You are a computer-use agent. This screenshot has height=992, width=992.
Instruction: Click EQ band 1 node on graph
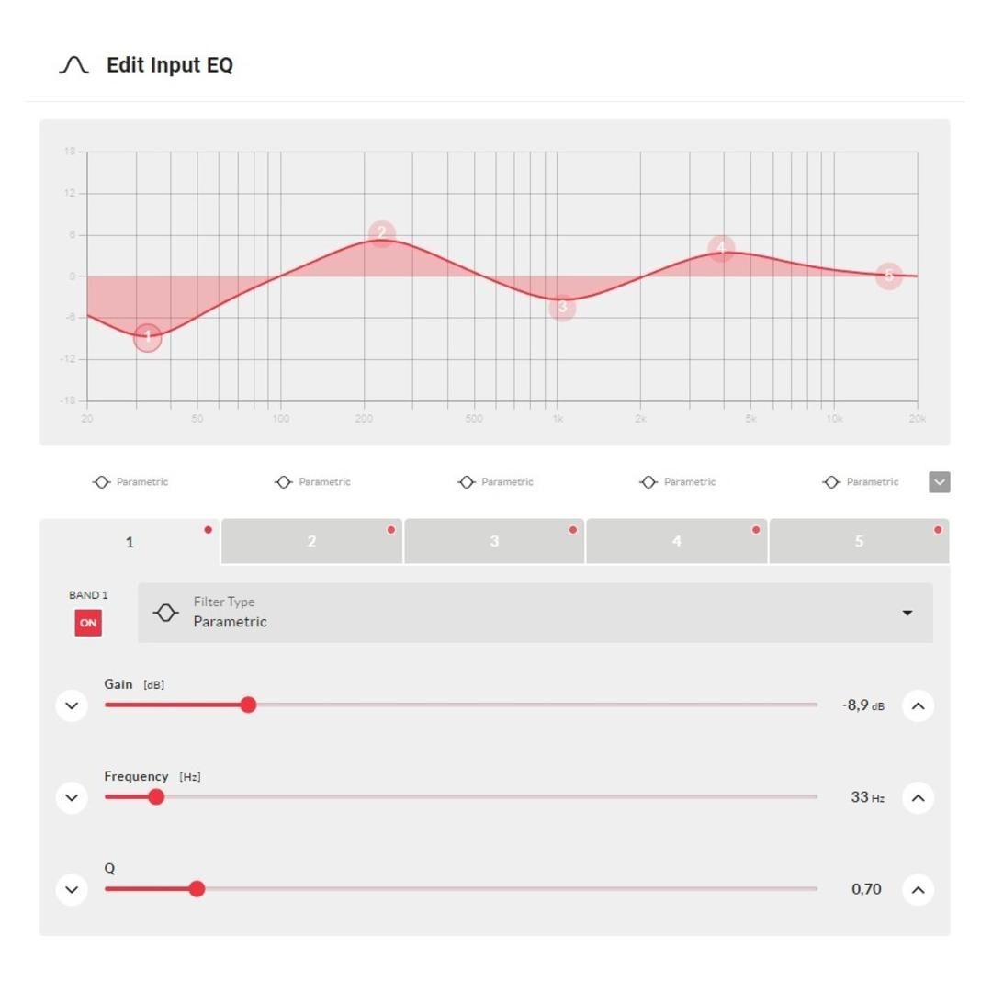click(x=147, y=338)
